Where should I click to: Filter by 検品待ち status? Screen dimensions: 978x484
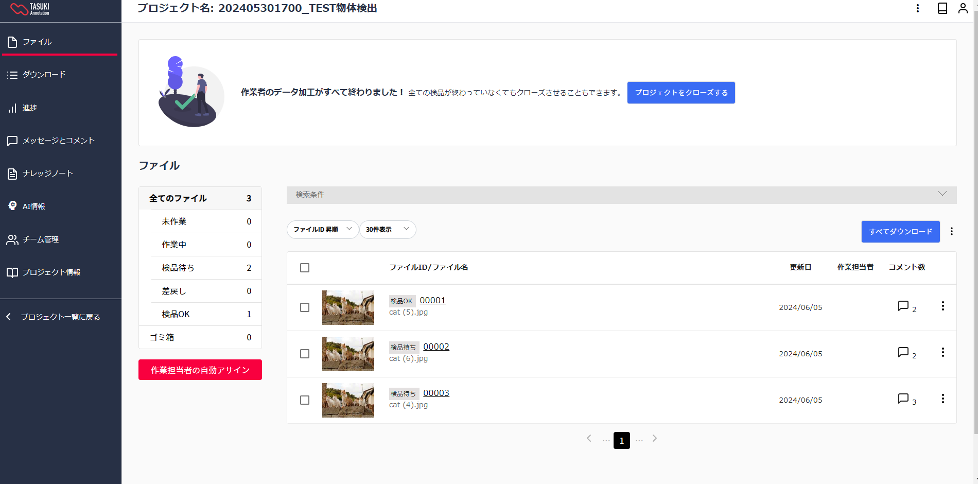click(x=206, y=268)
